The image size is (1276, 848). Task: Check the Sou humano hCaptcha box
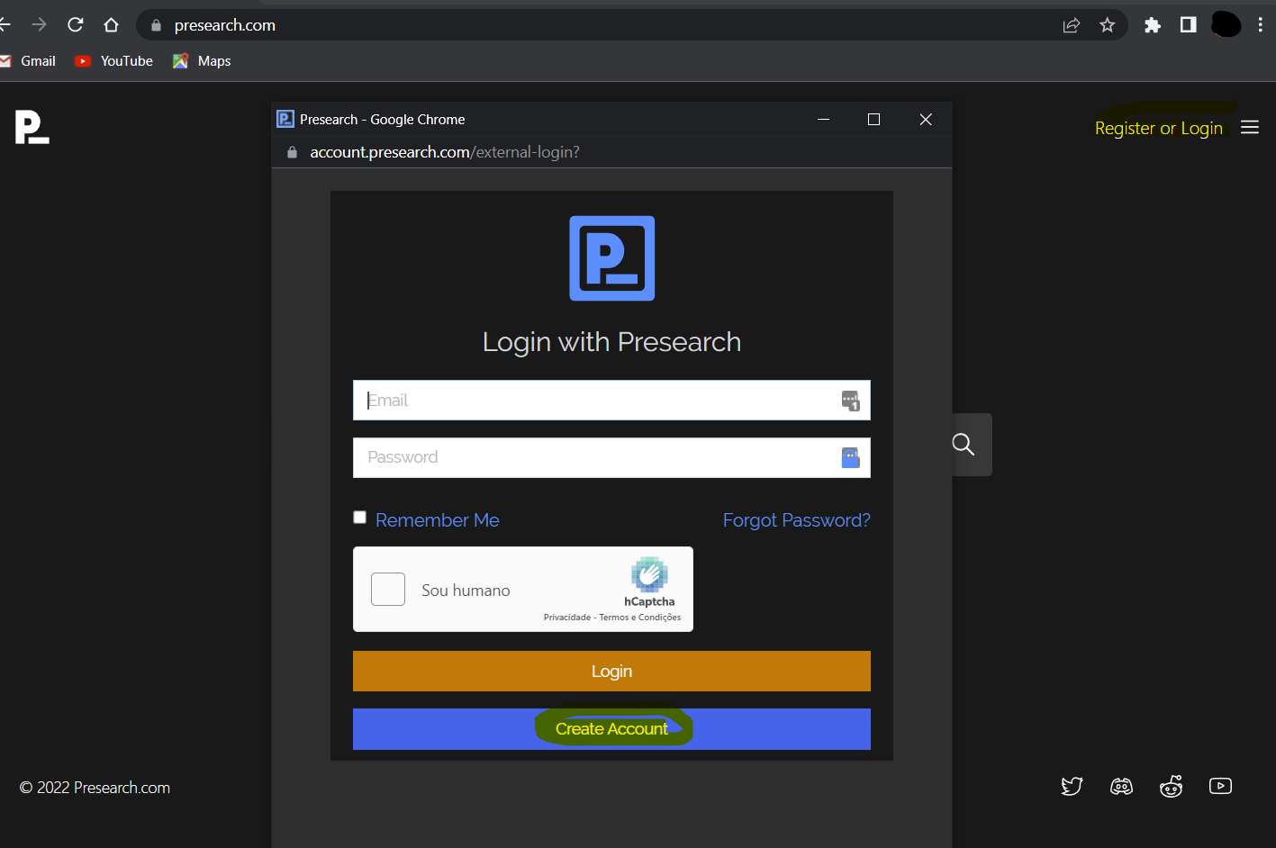[x=388, y=590]
